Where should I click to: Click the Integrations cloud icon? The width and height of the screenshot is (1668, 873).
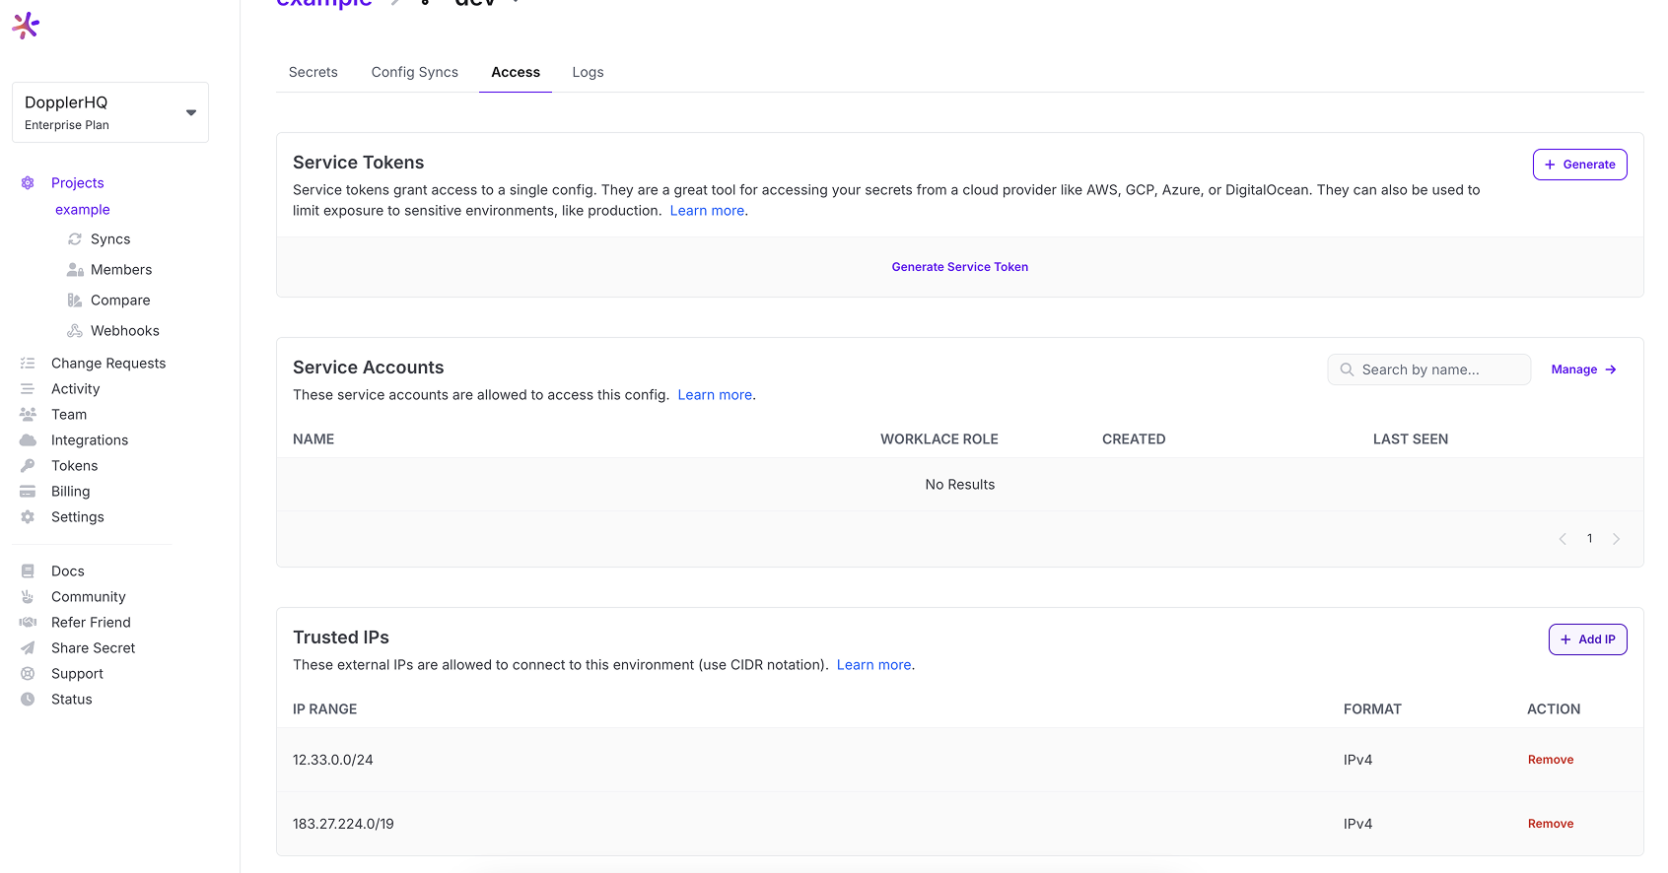(28, 440)
